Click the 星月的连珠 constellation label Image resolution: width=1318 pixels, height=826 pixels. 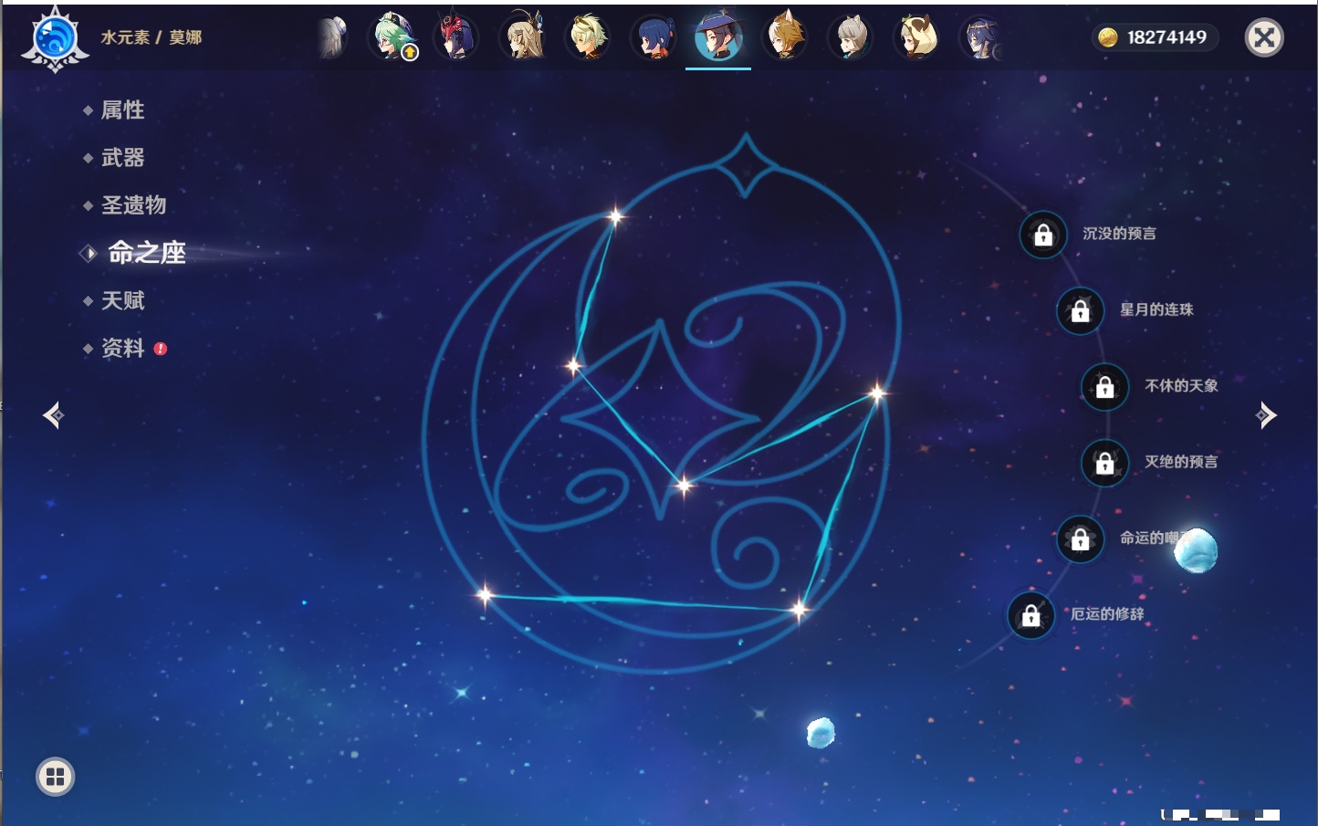point(1156,309)
